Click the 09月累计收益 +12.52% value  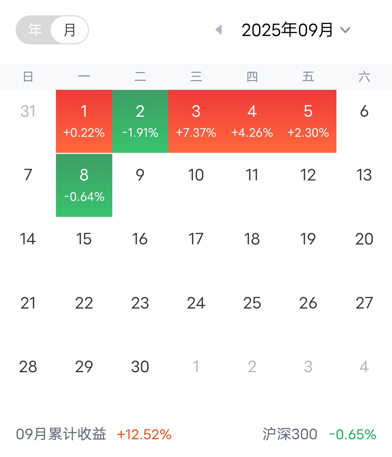[x=144, y=434]
